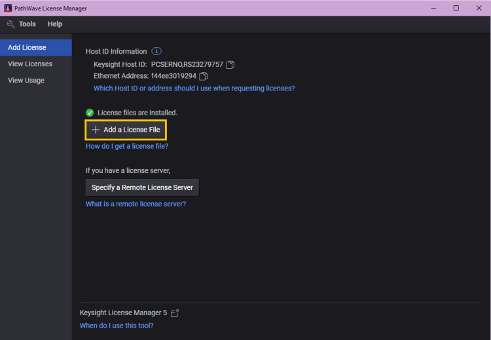Open 'When do I use this tool?' link
Screen dimensions: 491x340
(x=117, y=326)
